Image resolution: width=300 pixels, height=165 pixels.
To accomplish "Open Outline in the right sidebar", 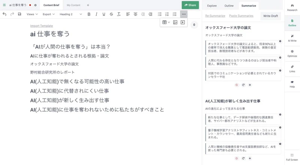I will (x=292, y=23).
